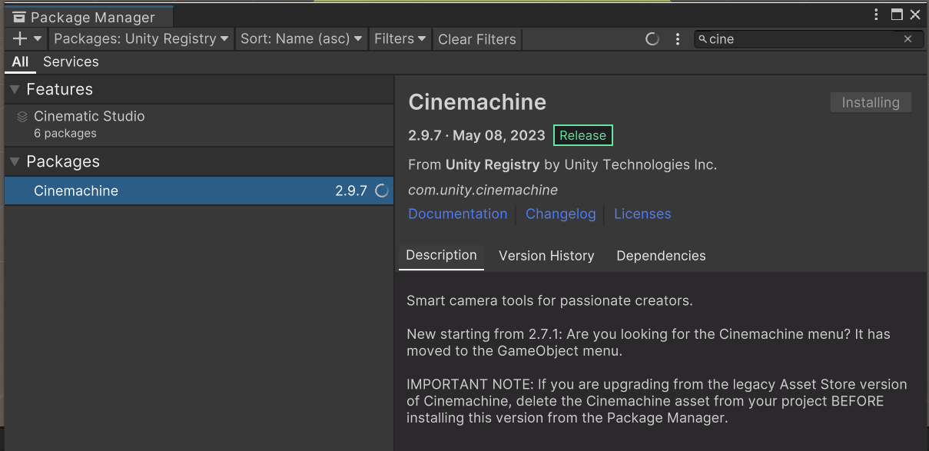Click the window kebab menu icon
Image resolution: width=929 pixels, height=451 pixels.
pos(877,15)
